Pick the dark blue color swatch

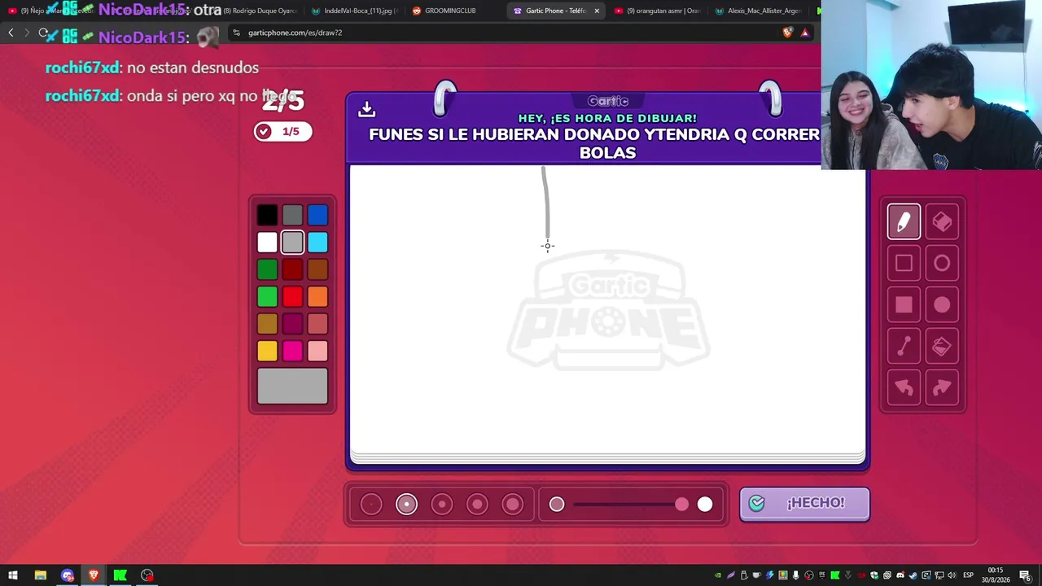pyautogui.click(x=317, y=215)
